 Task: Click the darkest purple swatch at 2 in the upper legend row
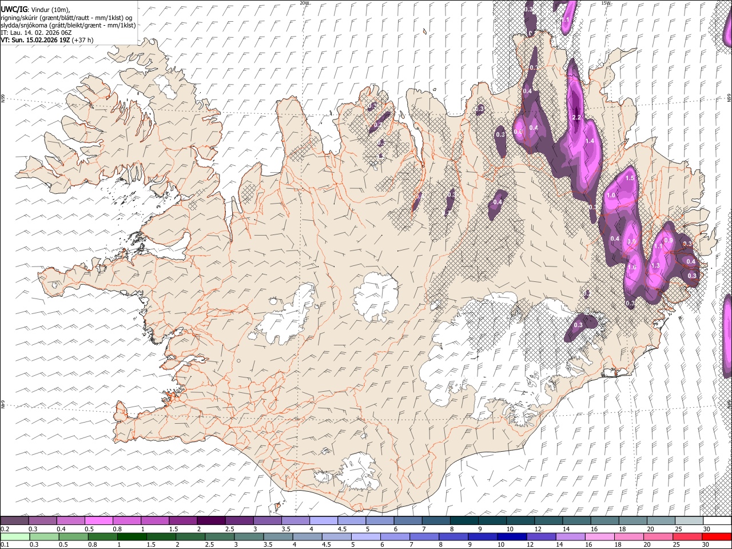click(x=210, y=521)
